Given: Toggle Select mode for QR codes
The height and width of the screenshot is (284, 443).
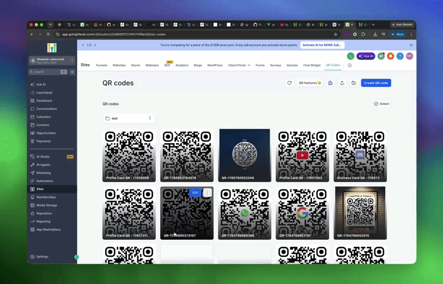Looking at the screenshot, I should coord(382,104).
